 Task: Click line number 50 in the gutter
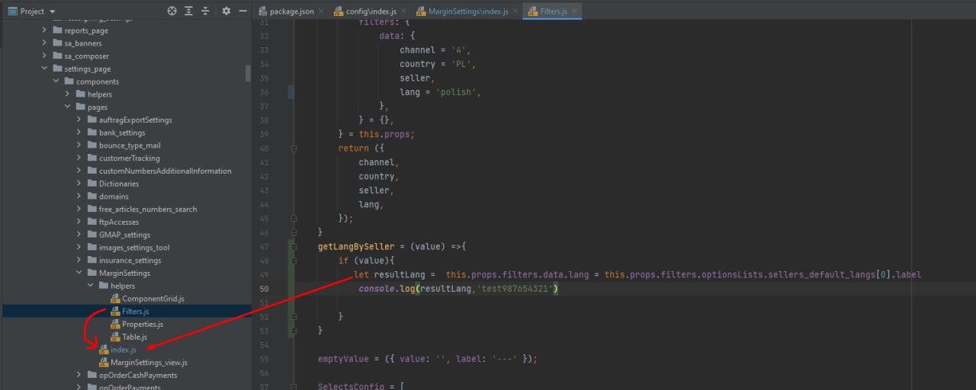pos(264,289)
